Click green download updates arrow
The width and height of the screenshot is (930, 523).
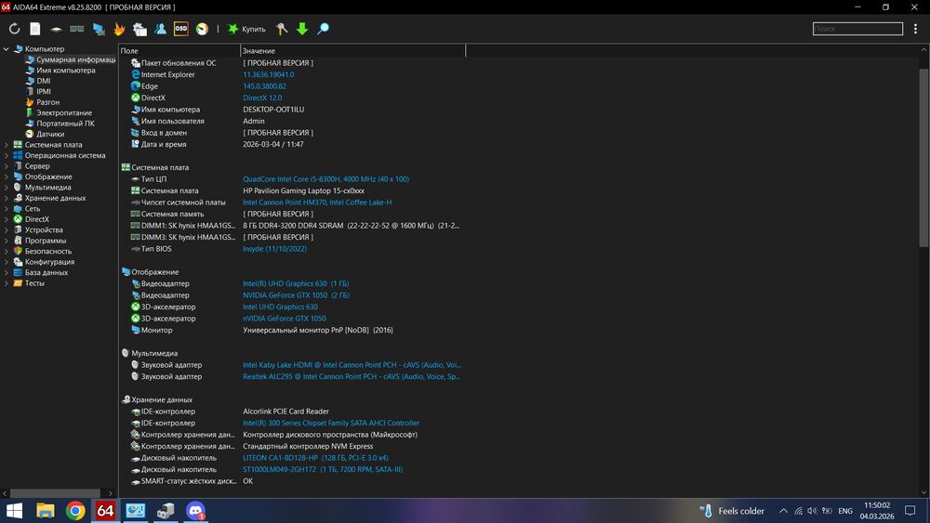point(302,29)
